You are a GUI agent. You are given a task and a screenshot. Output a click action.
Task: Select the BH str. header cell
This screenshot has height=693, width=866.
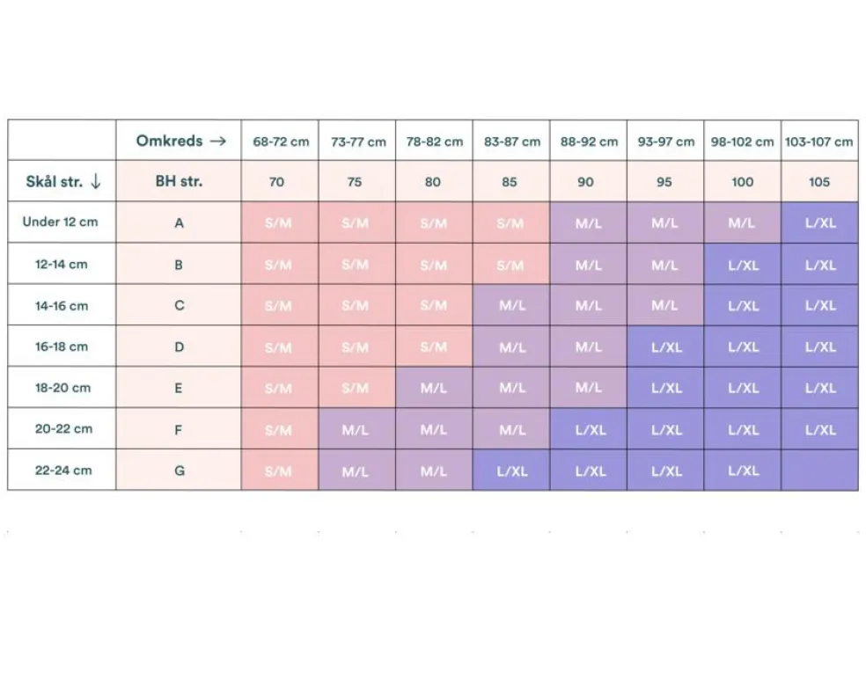(179, 182)
